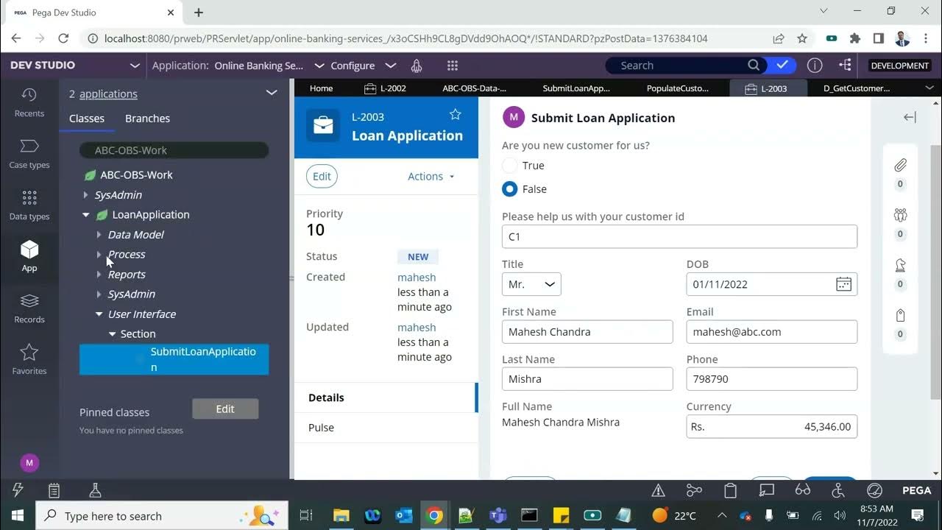Open the followers people icon

coord(900,215)
